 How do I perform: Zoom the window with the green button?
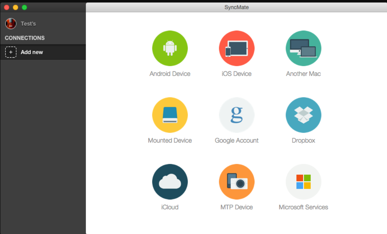pos(25,7)
